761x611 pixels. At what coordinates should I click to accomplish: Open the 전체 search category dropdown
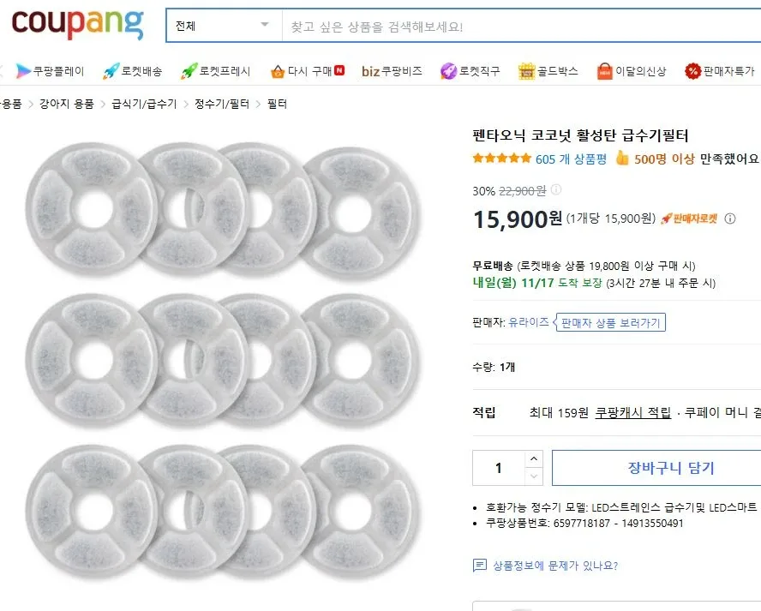[224, 26]
